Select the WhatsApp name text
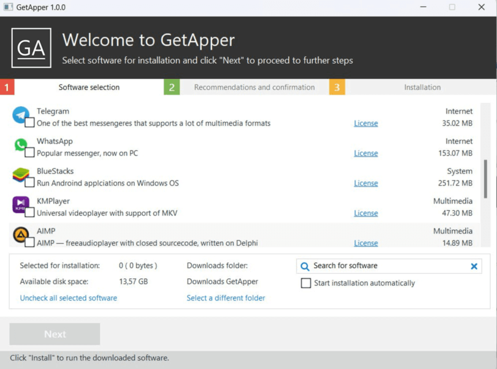Screen dimensions: 497x369 tap(55, 141)
